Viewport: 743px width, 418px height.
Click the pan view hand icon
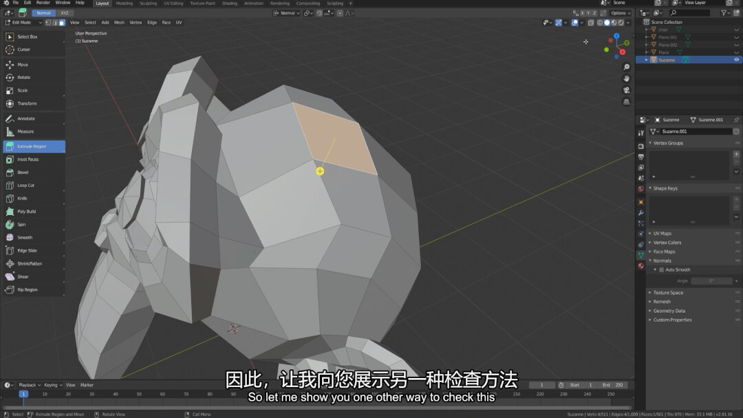click(627, 78)
